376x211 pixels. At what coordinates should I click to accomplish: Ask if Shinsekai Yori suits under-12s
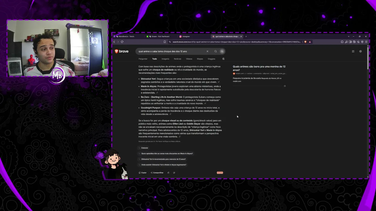[x=162, y=159]
